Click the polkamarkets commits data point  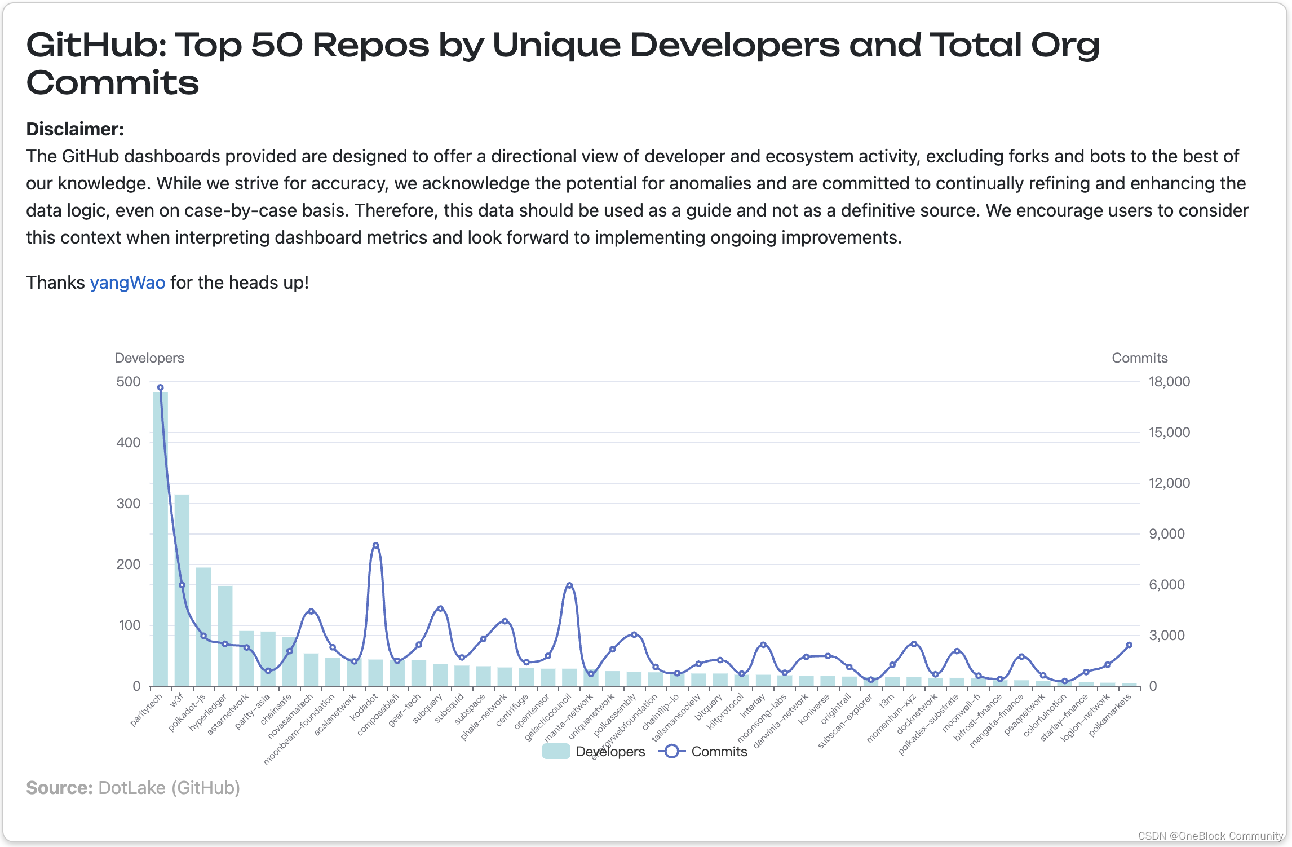tap(1129, 645)
